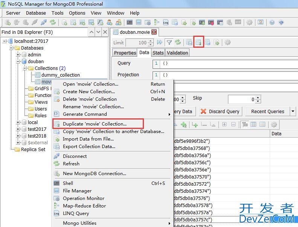Click the Discard Query button
Image resolution: width=298 pixels, height=227 pixels.
pyautogui.click(x=221, y=111)
